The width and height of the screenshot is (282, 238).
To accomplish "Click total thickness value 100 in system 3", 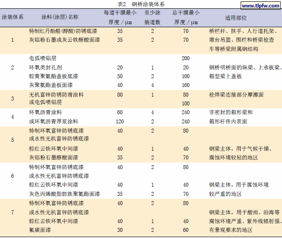I will pyautogui.click(x=186, y=104).
